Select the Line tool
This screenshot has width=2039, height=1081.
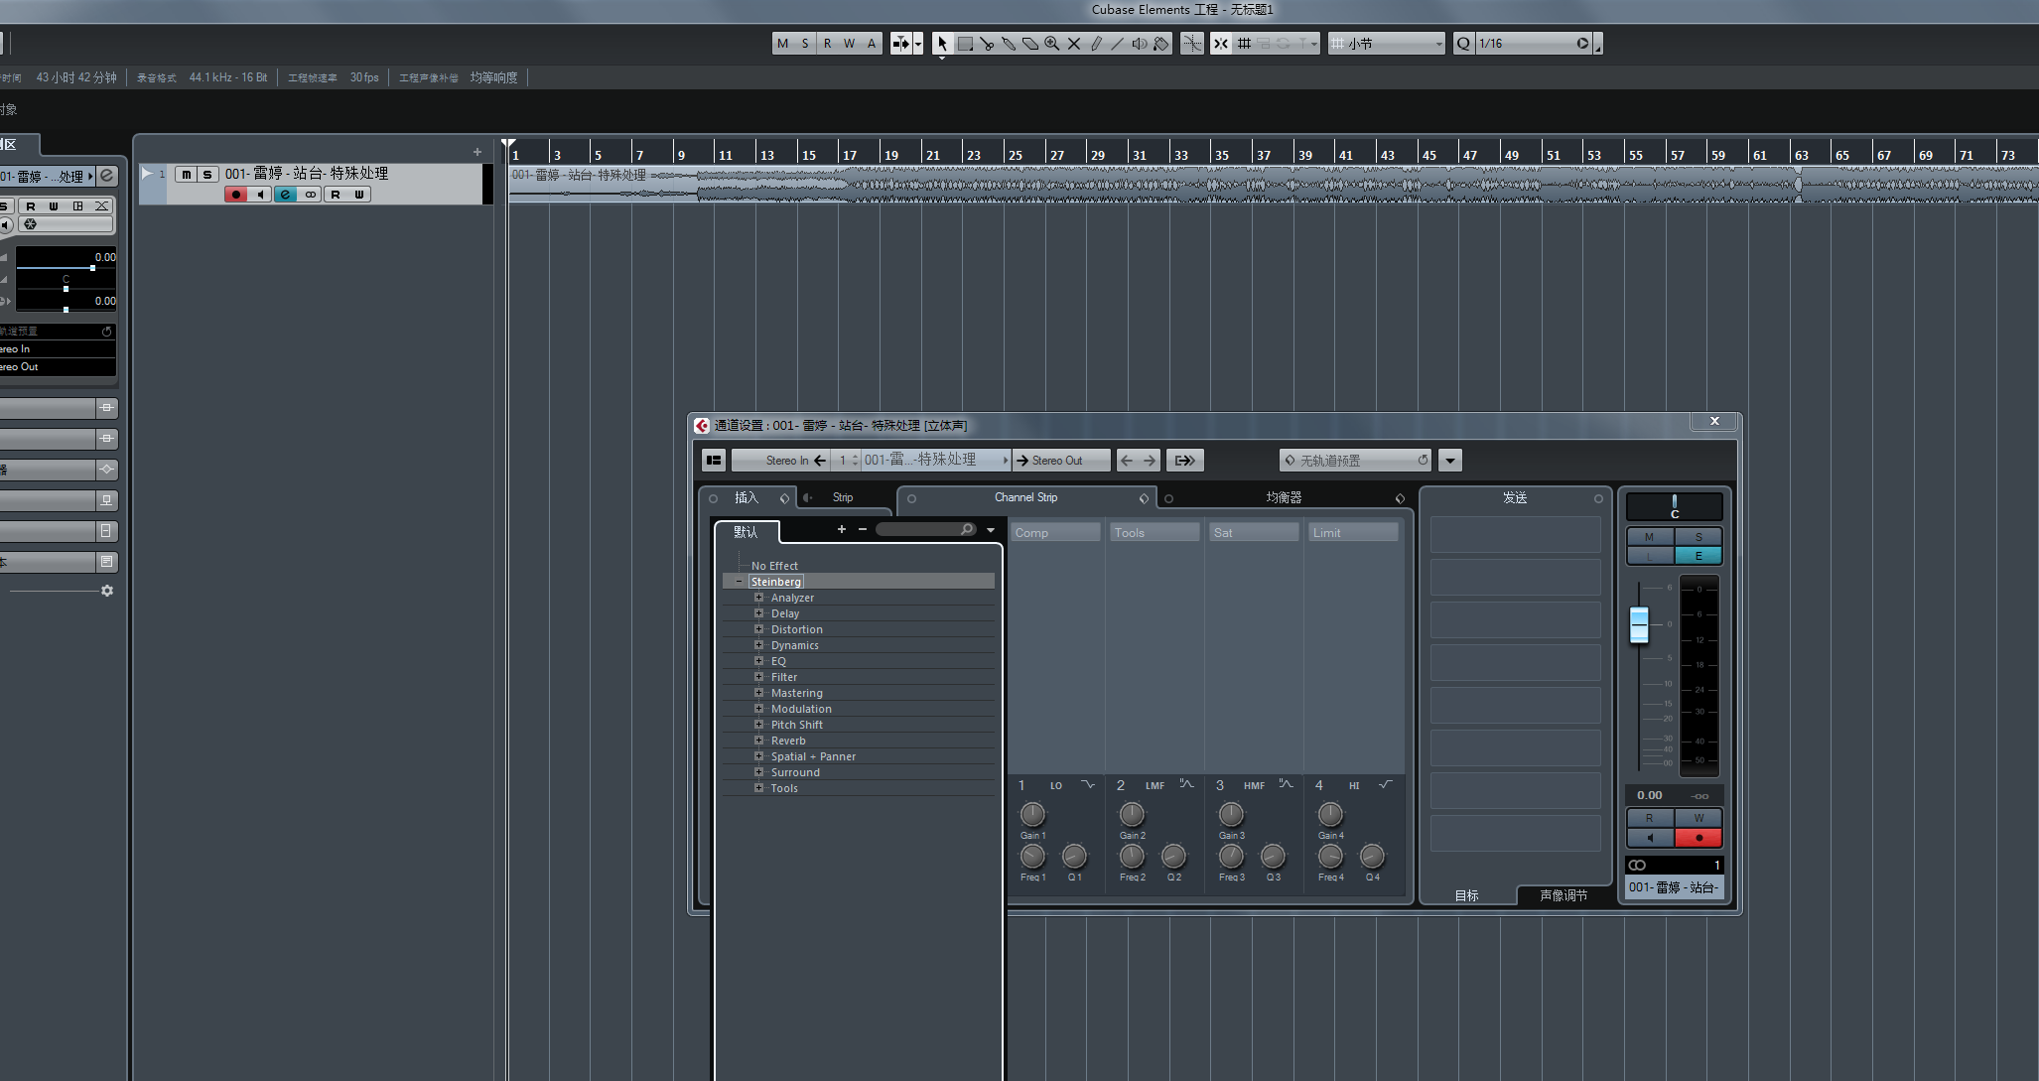coord(1118,44)
